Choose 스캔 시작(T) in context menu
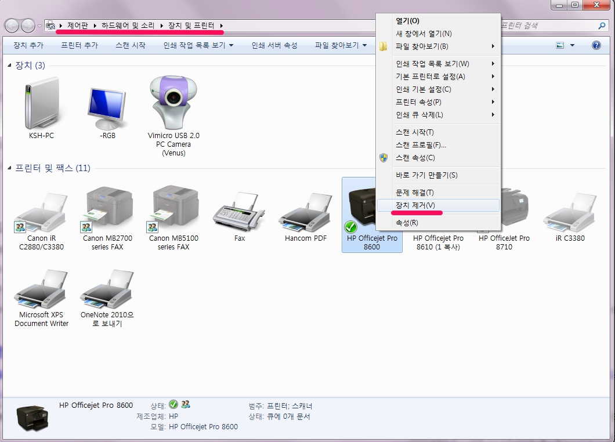The width and height of the screenshot is (615, 442). [x=438, y=132]
